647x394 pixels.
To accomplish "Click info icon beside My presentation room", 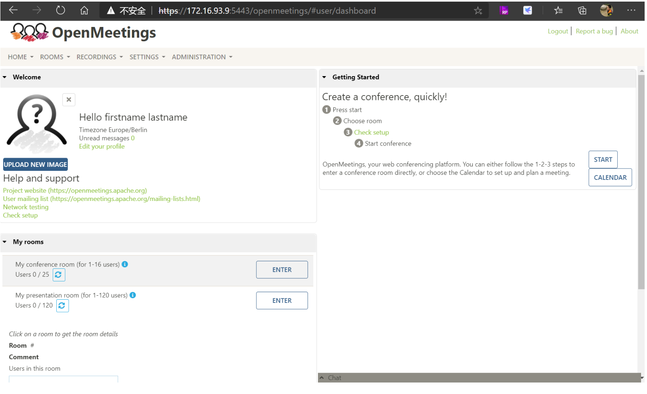I will 133,295.
